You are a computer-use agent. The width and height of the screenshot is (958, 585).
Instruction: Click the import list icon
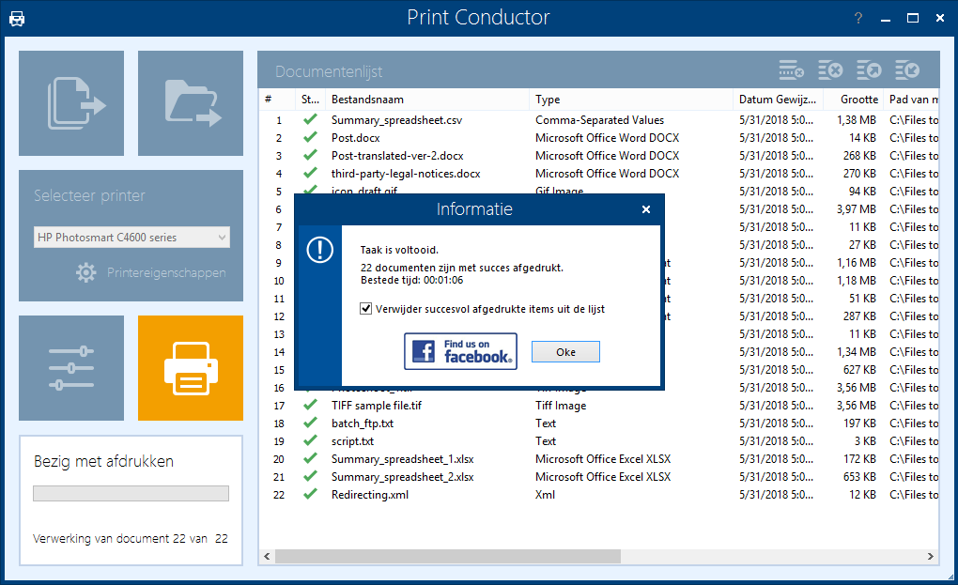907,70
